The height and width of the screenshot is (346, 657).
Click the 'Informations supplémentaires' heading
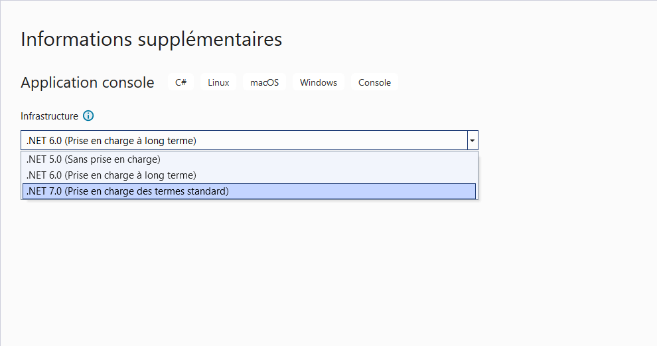click(x=151, y=39)
